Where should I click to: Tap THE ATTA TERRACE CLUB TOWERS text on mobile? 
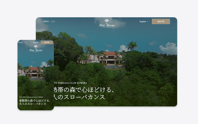coord(31,97)
